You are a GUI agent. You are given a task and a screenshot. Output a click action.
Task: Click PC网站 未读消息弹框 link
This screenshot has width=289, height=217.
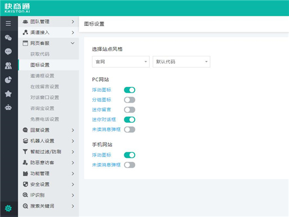tap(106, 130)
